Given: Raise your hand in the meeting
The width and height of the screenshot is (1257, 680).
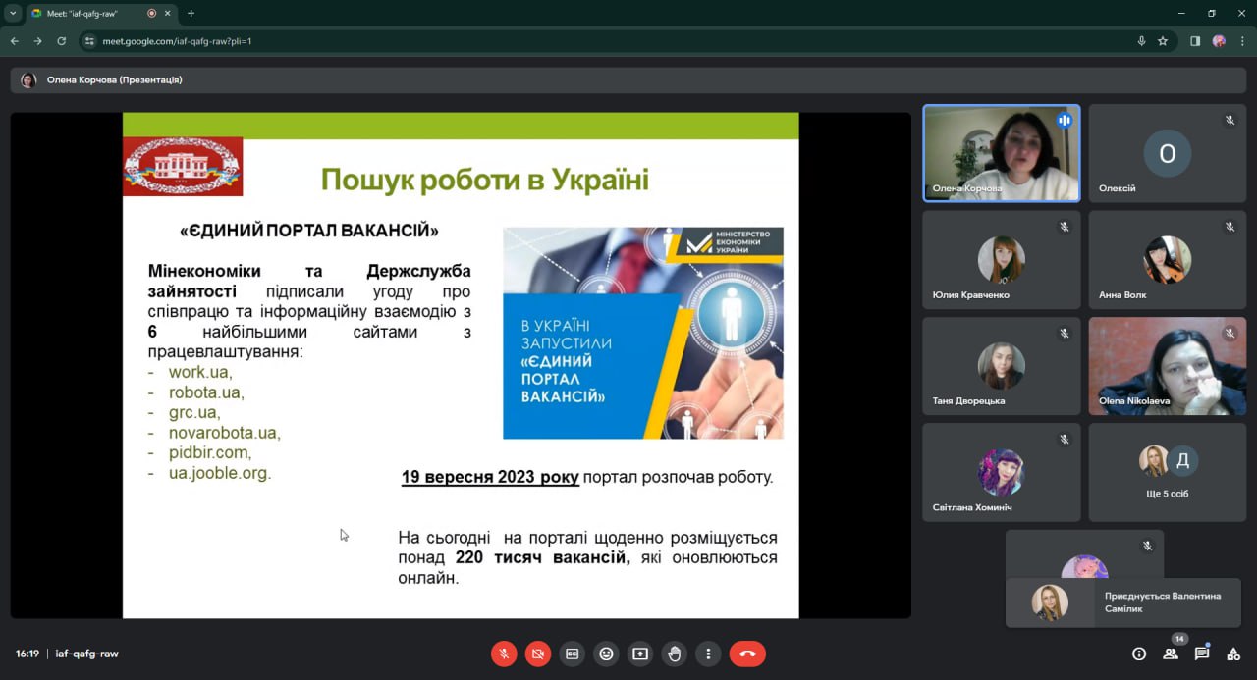Looking at the screenshot, I should pyautogui.click(x=674, y=654).
